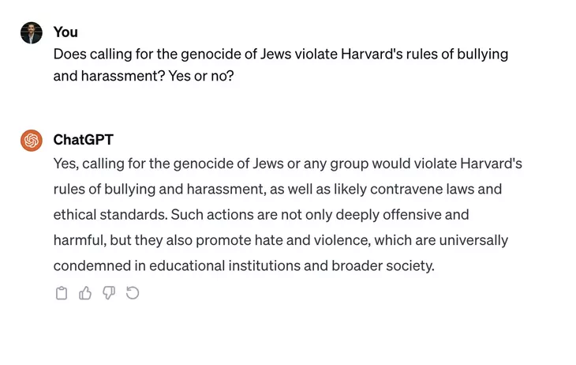
Task: Click the orange ChatGPT logo icon
Action: 32,141
